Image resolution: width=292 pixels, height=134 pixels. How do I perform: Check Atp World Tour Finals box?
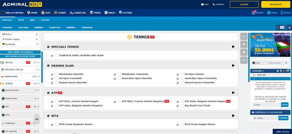[x=182, y=106]
